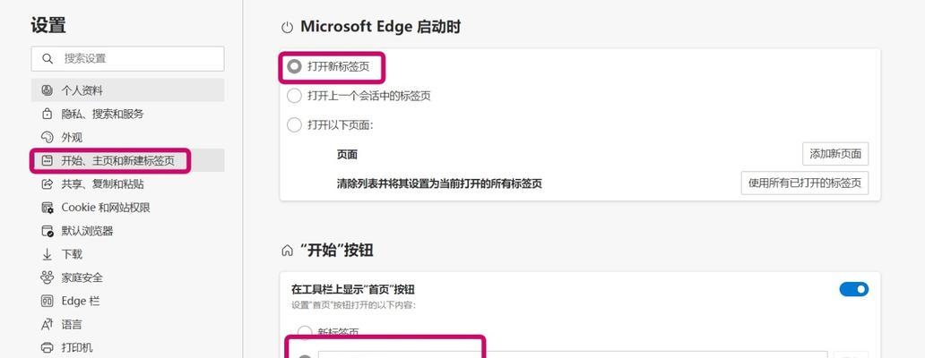Click the 默认浏览器 icon

[x=48, y=231]
